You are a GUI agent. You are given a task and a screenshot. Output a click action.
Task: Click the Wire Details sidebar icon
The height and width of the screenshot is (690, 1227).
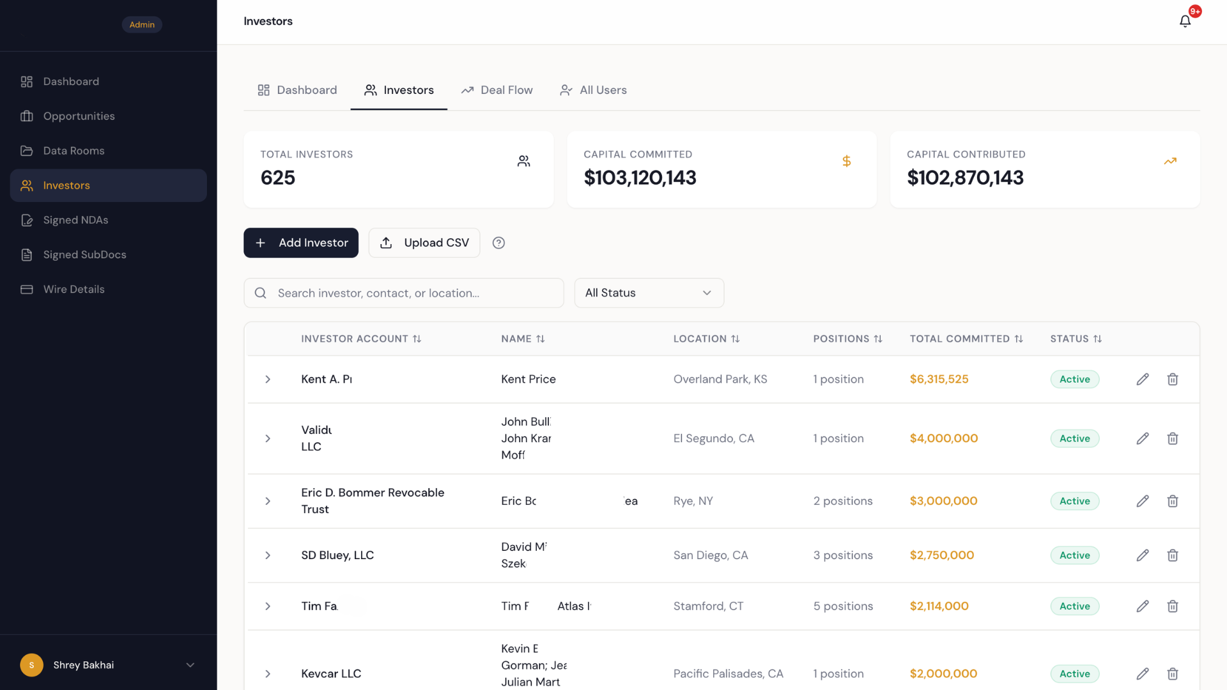pos(26,289)
